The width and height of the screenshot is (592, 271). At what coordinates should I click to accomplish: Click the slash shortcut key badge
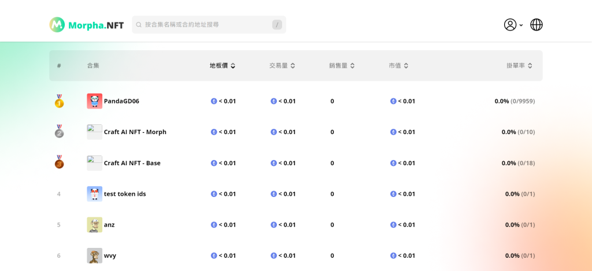(x=277, y=25)
